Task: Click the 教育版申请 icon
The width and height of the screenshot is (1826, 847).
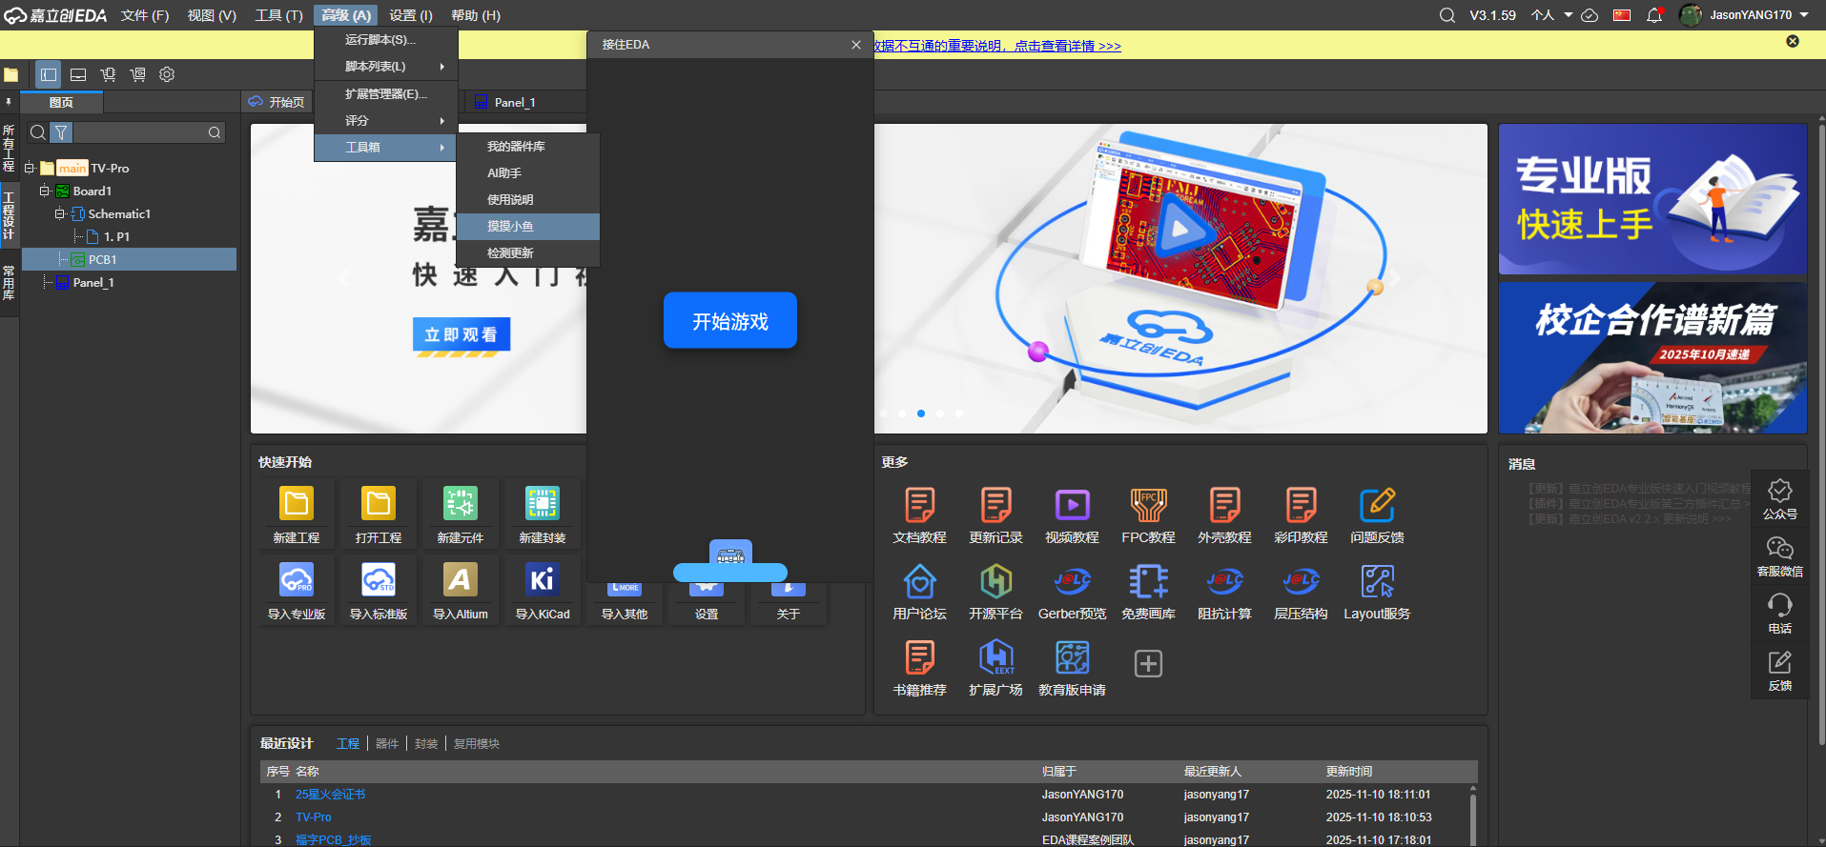Action: [1073, 657]
